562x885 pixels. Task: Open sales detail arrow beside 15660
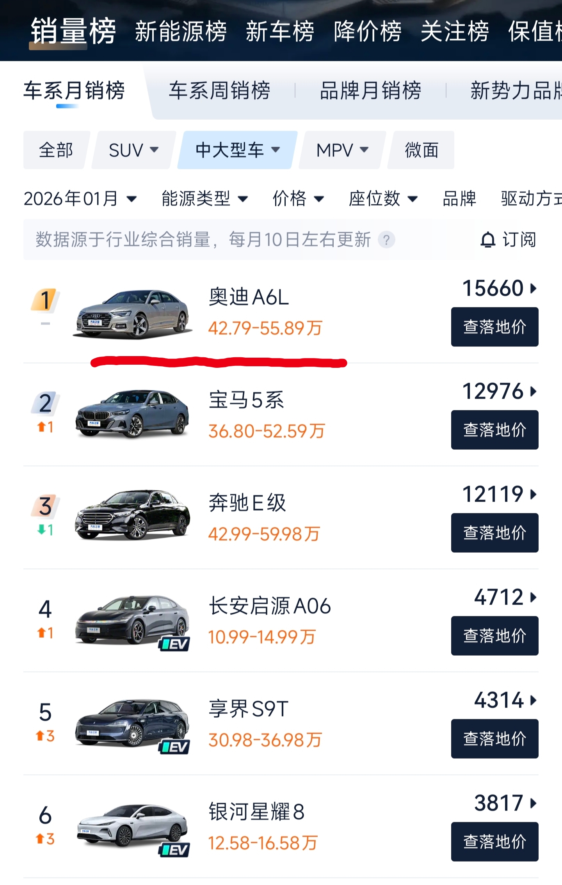[533, 289]
